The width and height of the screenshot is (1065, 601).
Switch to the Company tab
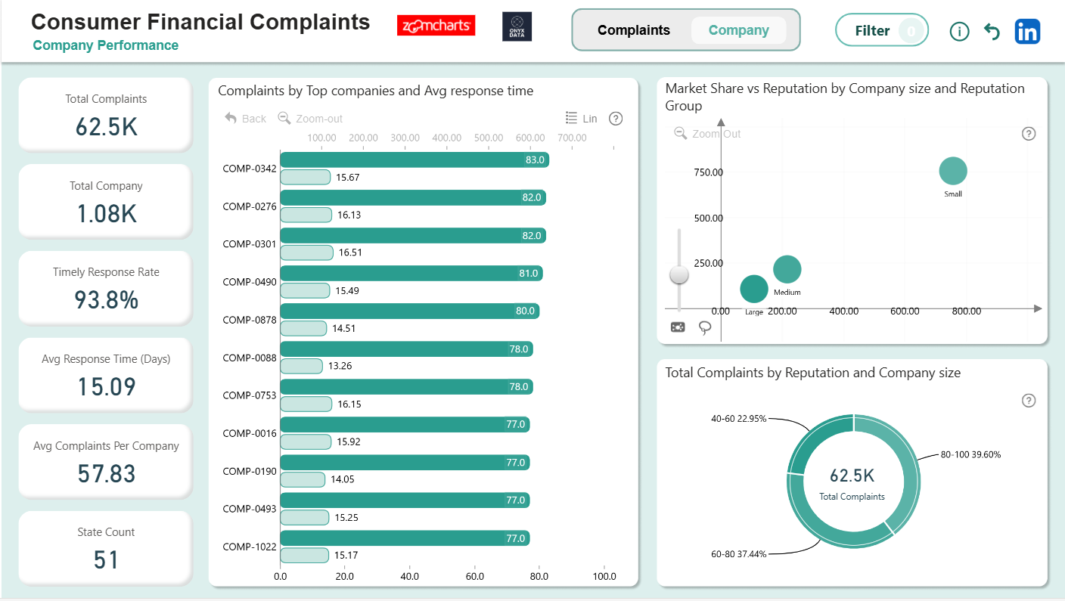coord(738,30)
